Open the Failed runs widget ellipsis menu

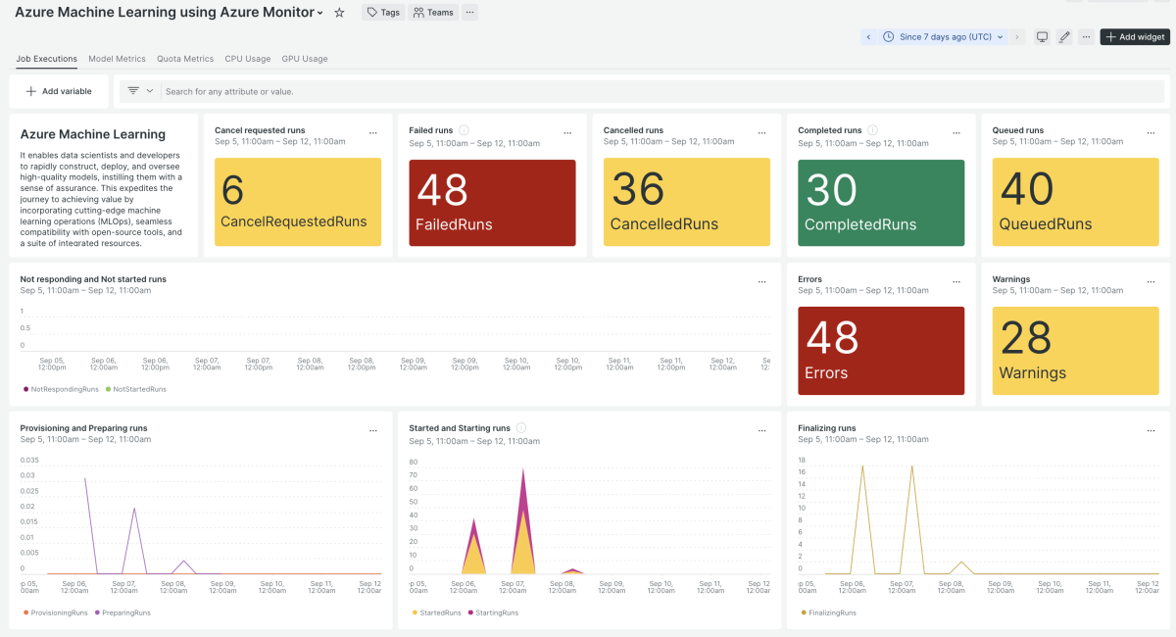pos(567,132)
